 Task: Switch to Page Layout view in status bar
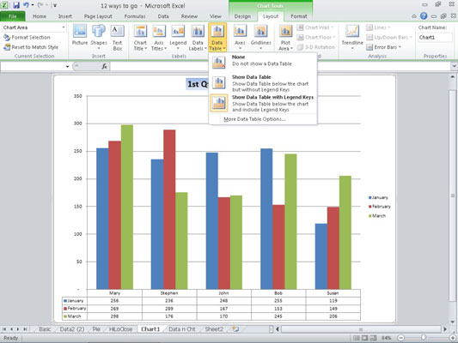pyautogui.click(x=364, y=338)
